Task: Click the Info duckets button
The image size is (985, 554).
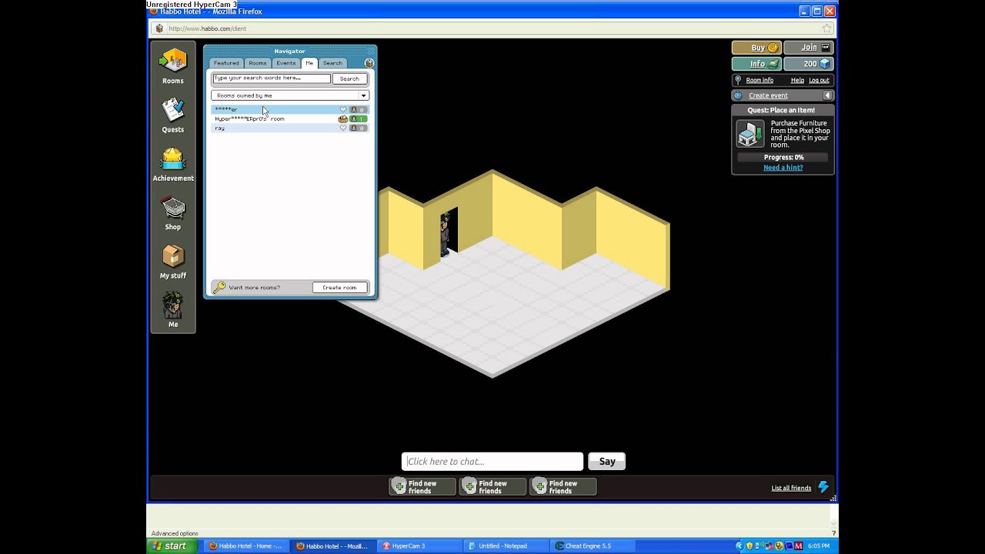Action: coord(756,64)
